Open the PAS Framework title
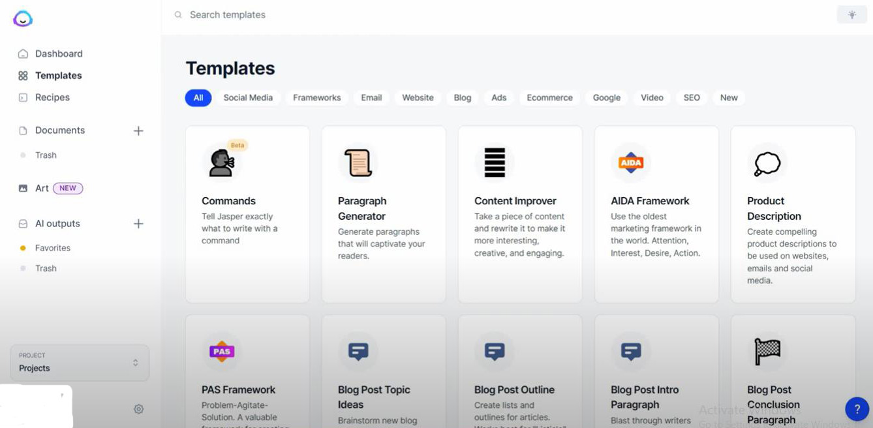Viewport: 873px width, 428px height. coord(238,390)
